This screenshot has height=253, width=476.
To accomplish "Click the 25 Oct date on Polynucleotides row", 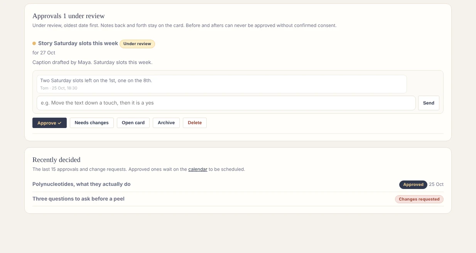I will [436, 184].
